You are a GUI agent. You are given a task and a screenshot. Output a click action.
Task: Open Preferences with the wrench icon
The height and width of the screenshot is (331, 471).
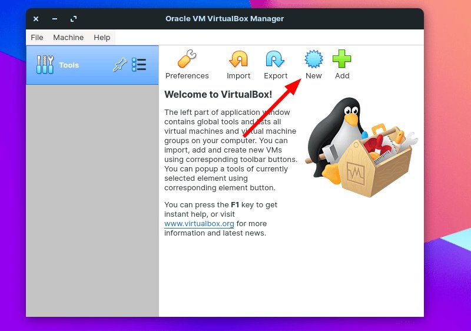187,60
